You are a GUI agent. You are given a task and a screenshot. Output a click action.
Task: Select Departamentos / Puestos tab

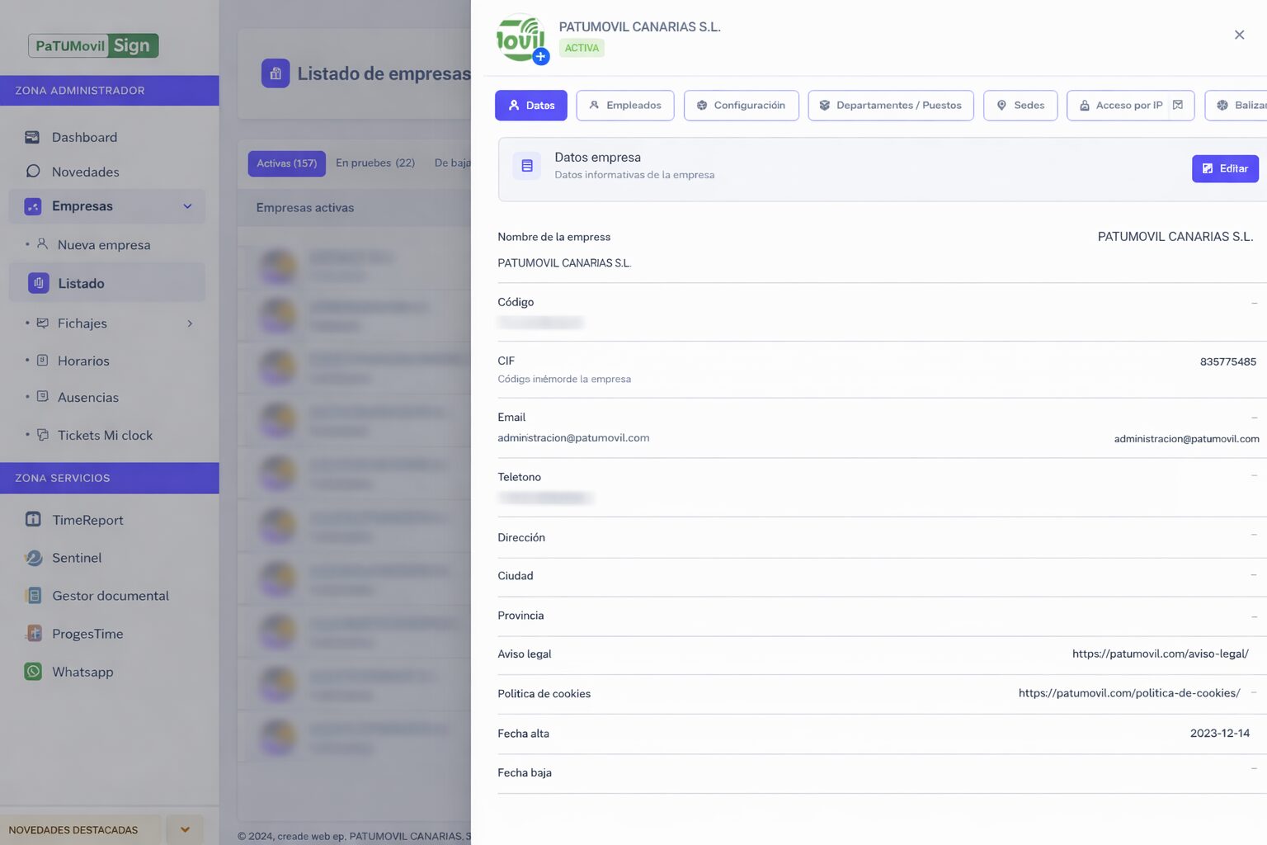[890, 106]
